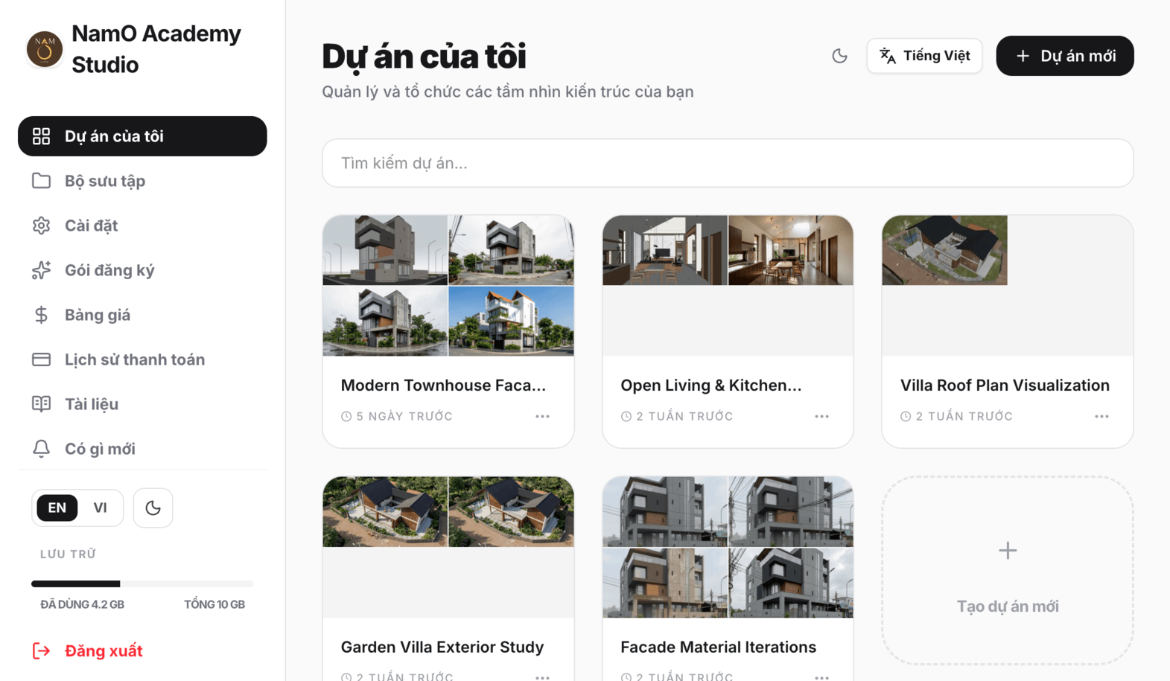Click the grid icon in Dự án của tôi

tap(41, 136)
